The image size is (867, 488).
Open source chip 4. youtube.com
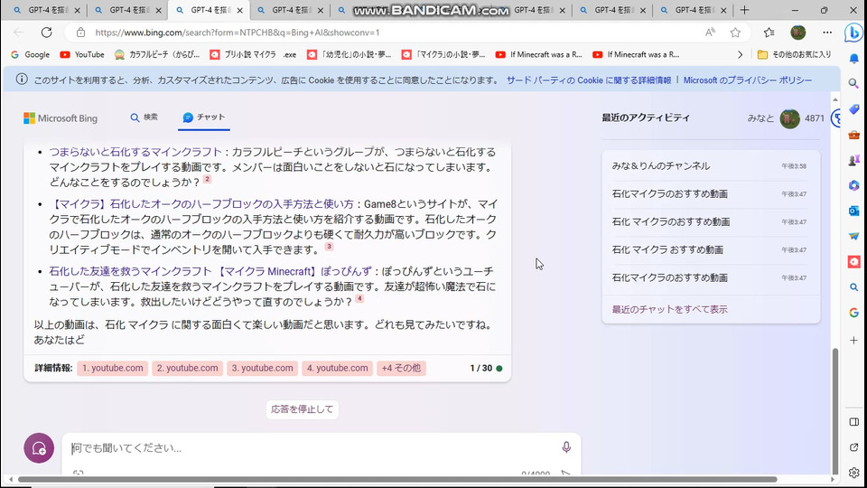click(337, 368)
